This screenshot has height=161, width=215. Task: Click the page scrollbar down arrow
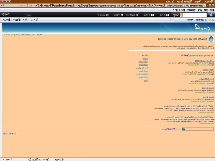click(1, 156)
